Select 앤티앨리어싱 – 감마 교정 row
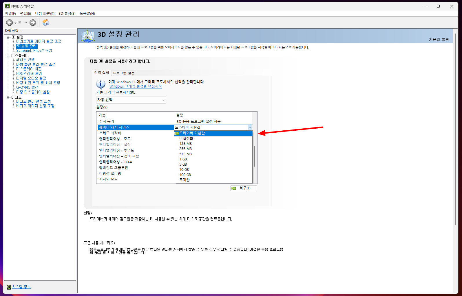 136,156
